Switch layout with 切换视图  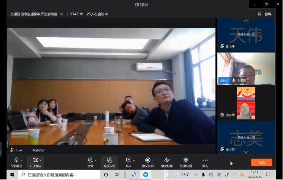(x=186, y=162)
